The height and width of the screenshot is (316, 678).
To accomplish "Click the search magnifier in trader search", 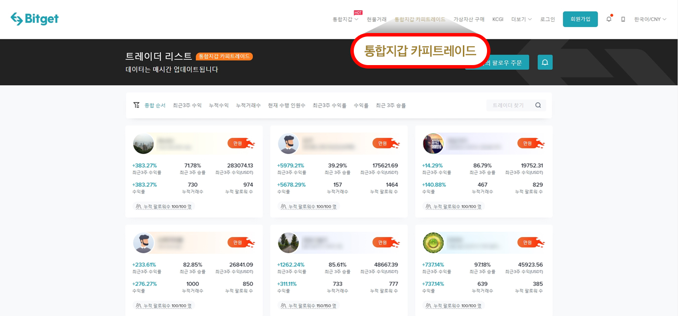I will [x=538, y=105].
